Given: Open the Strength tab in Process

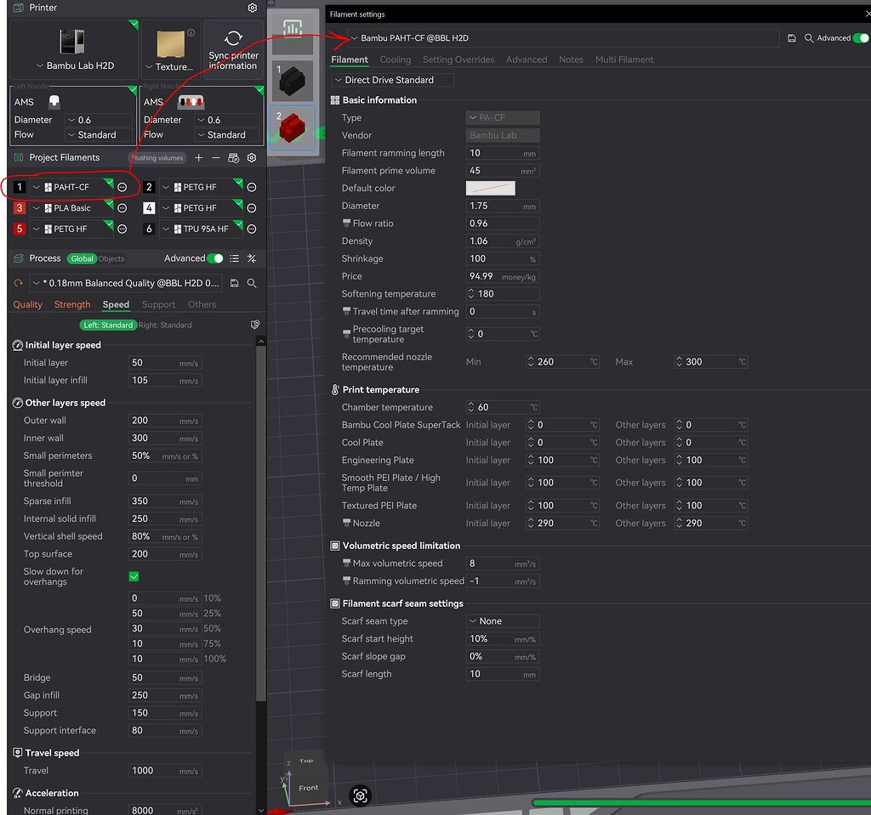Looking at the screenshot, I should pyautogui.click(x=72, y=304).
